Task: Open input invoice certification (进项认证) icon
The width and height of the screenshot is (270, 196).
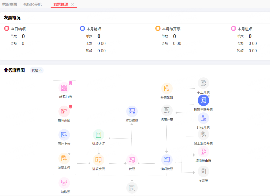Action: tap(99, 135)
